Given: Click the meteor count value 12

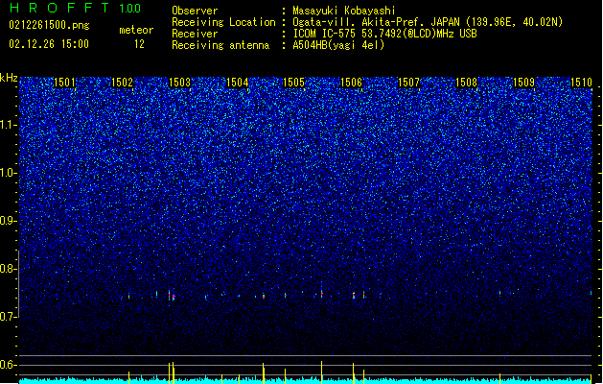Looking at the screenshot, I should [x=139, y=44].
